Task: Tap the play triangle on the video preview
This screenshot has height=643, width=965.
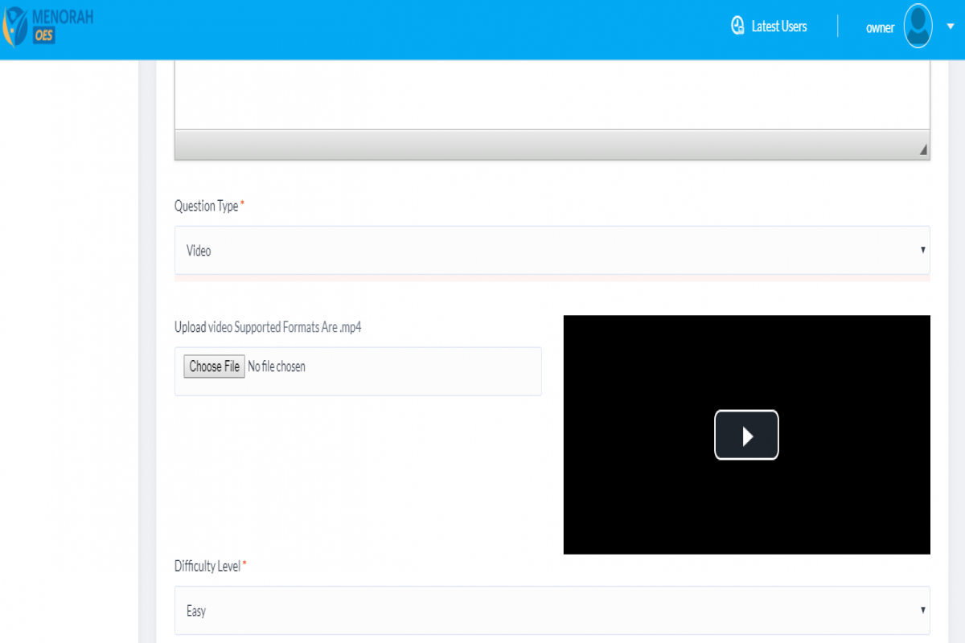Action: click(x=746, y=435)
